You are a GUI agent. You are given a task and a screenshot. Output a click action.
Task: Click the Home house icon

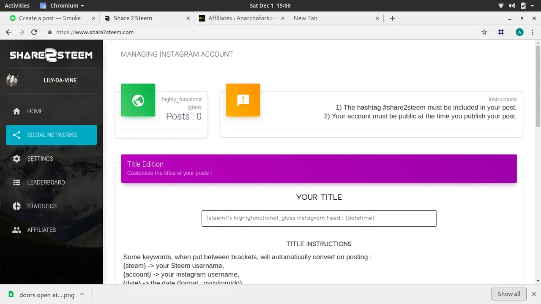[16, 111]
